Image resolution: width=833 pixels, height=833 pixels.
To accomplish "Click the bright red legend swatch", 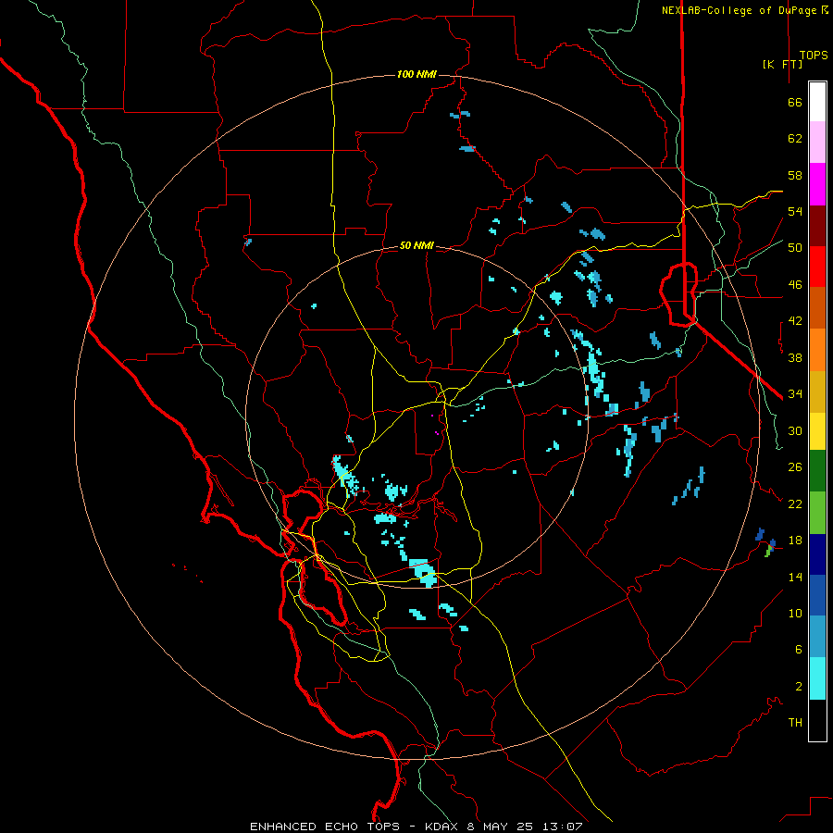I will point(817,267).
